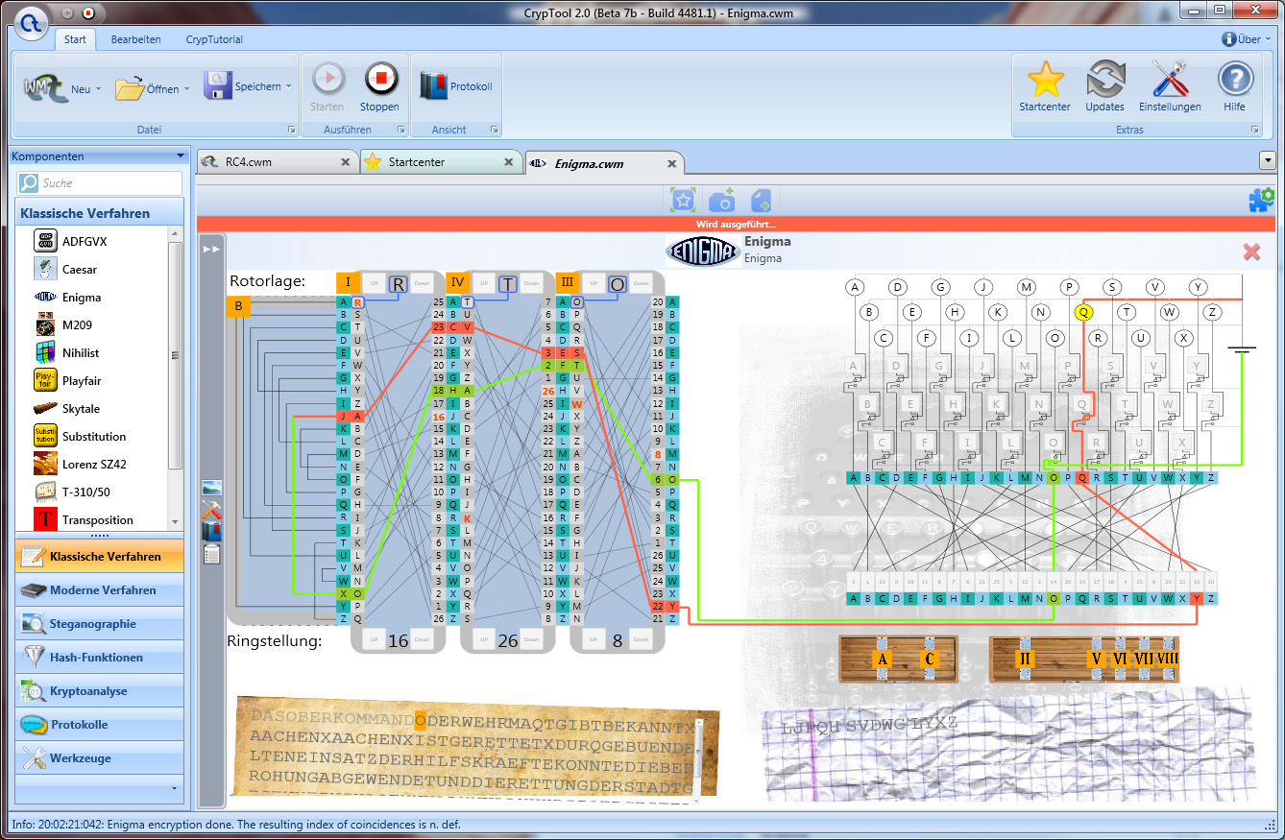Select spare rotor II in the wooden box
This screenshot has width=1285, height=840.
(1025, 659)
